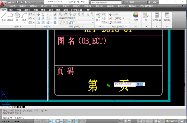The image size is (187, 123).
Task: Open the Clipboard (剪贴板) panel
Action: point(167,17)
